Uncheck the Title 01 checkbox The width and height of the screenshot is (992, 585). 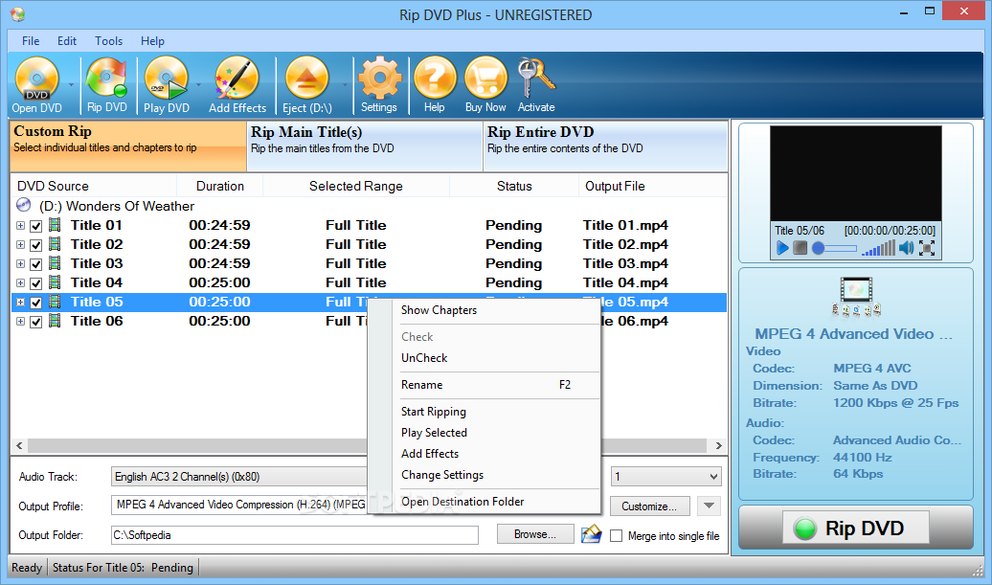click(x=36, y=226)
